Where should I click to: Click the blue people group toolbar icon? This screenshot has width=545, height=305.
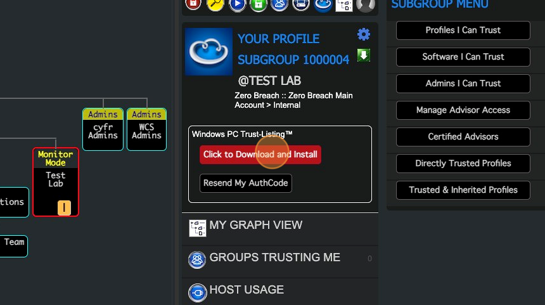[279, 4]
